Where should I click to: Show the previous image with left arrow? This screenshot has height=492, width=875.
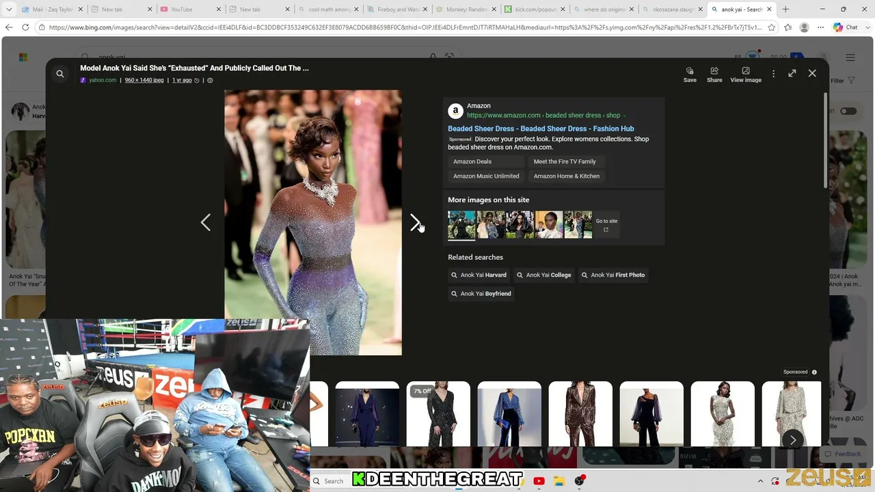point(206,222)
